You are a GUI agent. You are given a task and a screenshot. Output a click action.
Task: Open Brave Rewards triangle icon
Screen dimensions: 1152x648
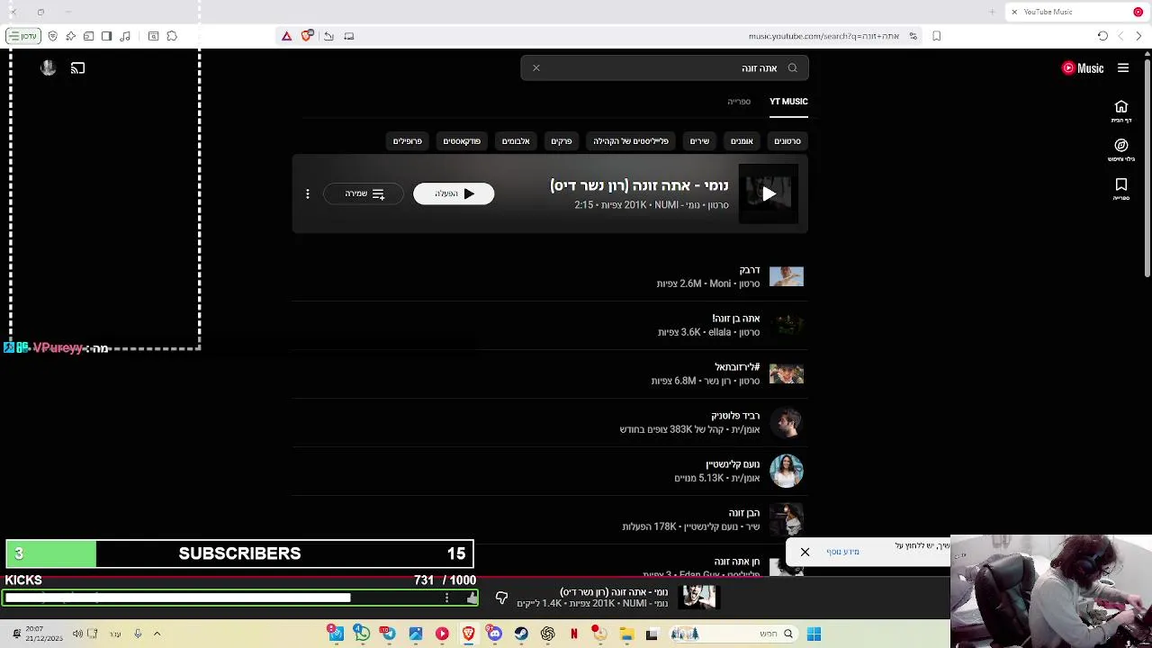click(286, 36)
